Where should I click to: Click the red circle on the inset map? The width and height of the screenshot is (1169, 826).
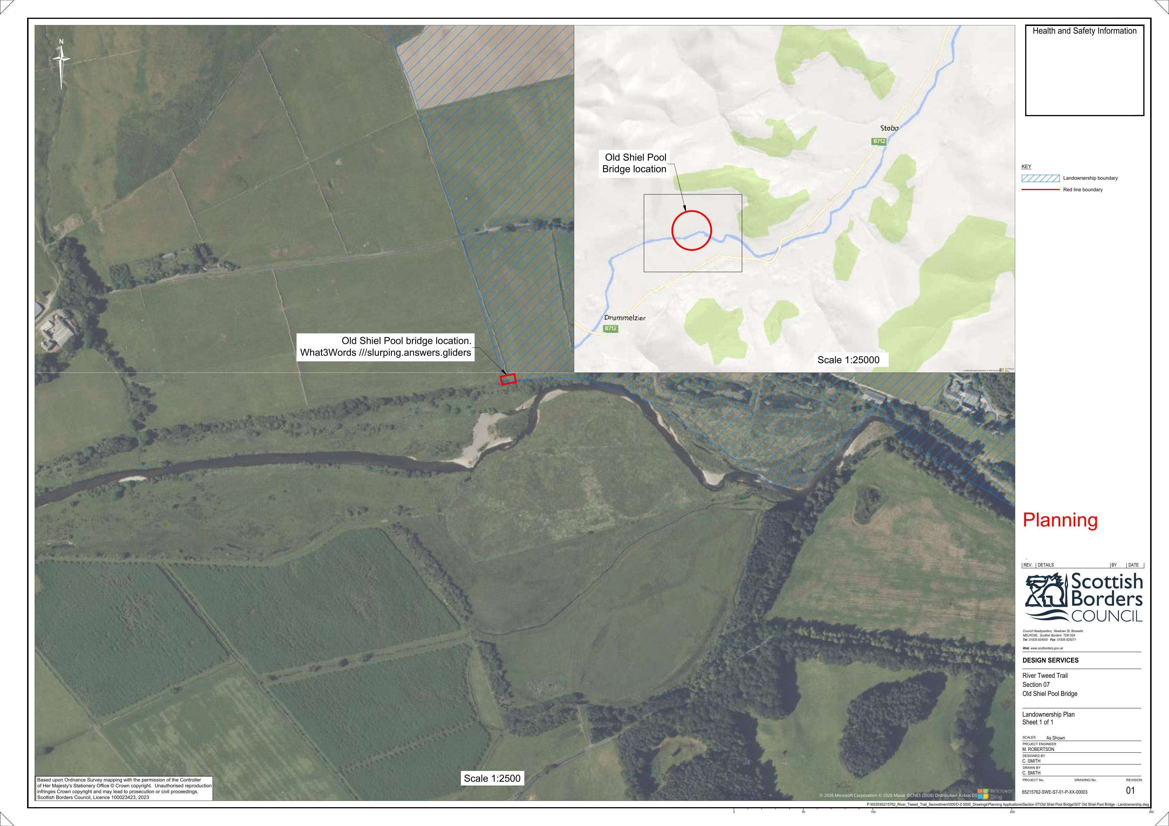click(692, 231)
